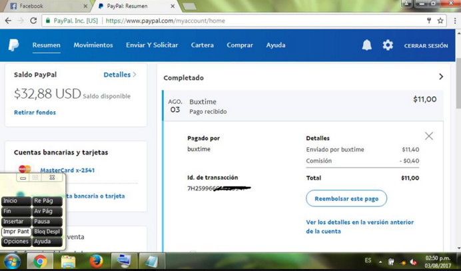Viewport: 461px width, 271px height.
Task: Go to Movimientos
Action: [x=93, y=45]
